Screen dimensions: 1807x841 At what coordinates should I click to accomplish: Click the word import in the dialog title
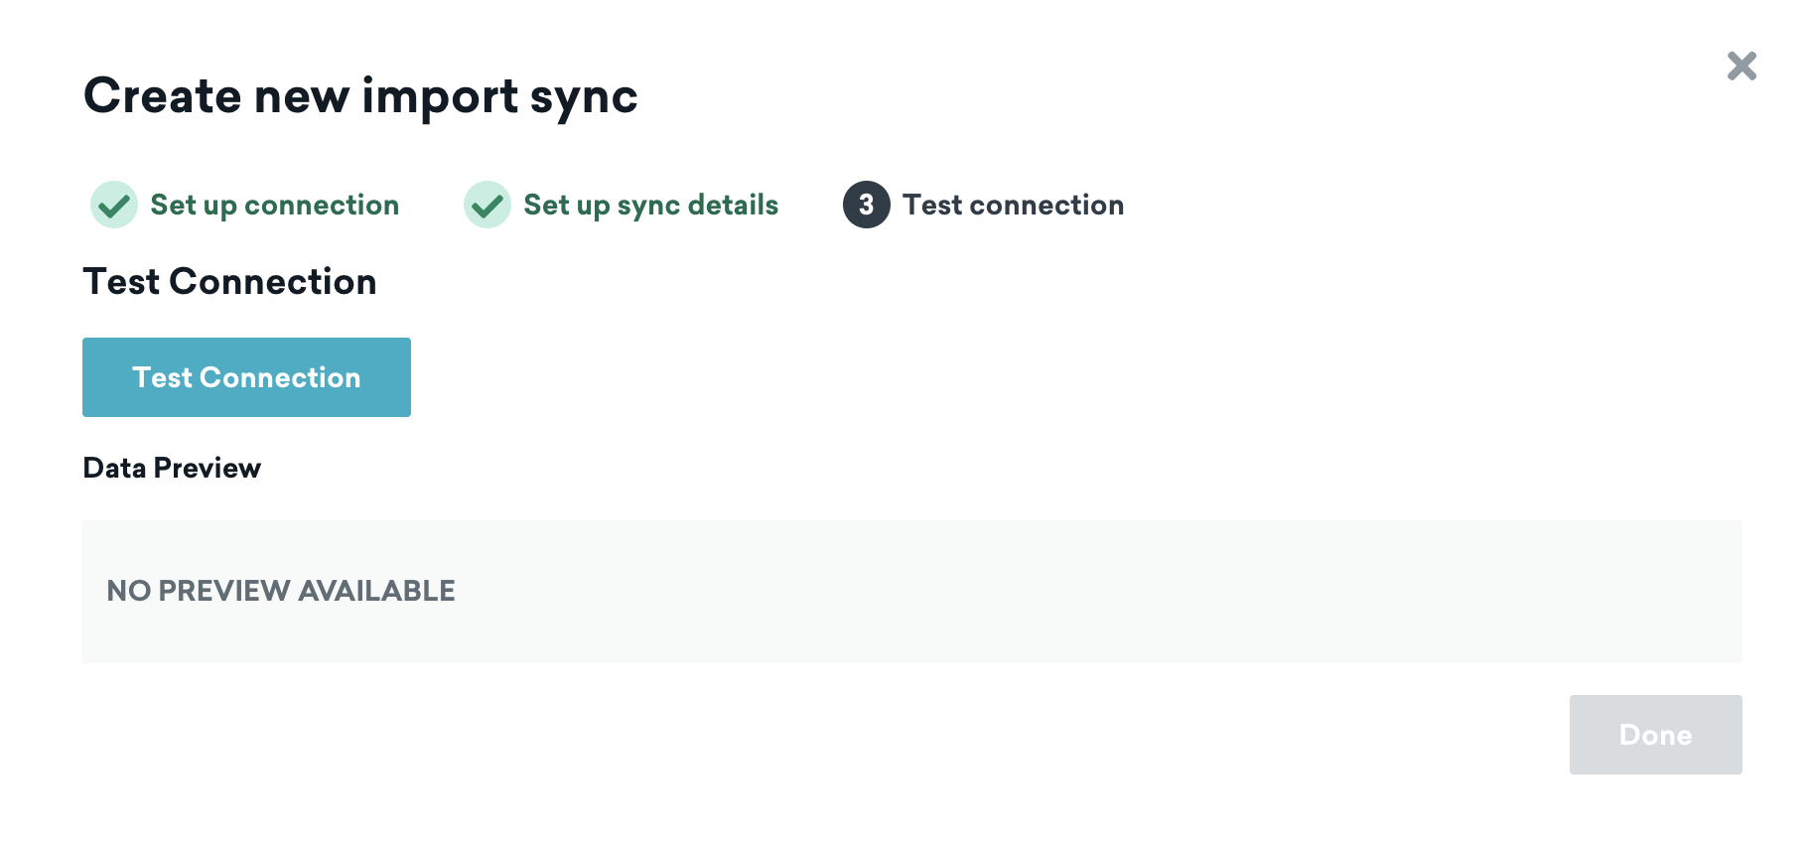pos(440,98)
